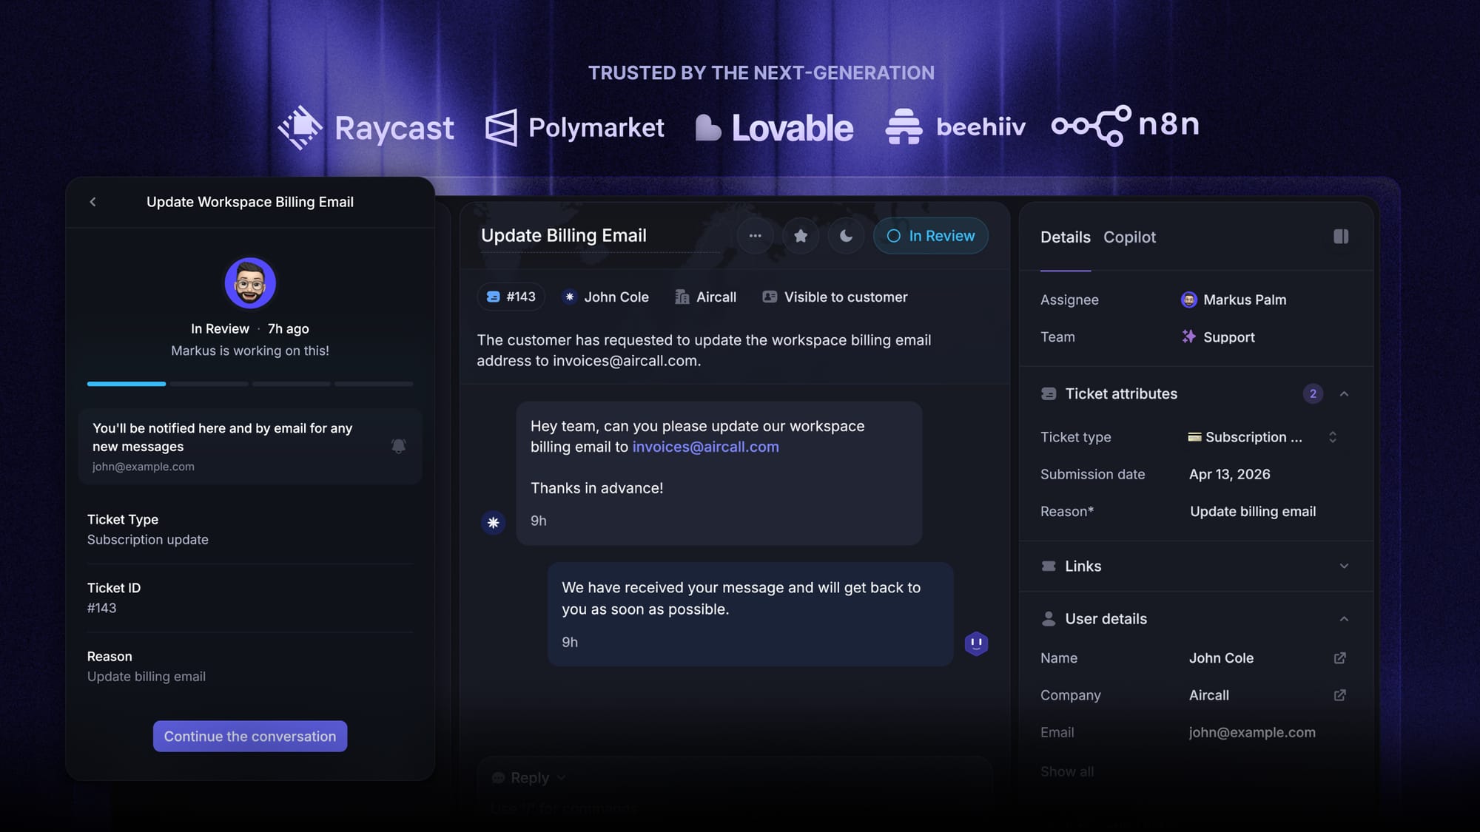The image size is (1480, 832).
Task: Open the external link next to Aircall
Action: point(1340,695)
